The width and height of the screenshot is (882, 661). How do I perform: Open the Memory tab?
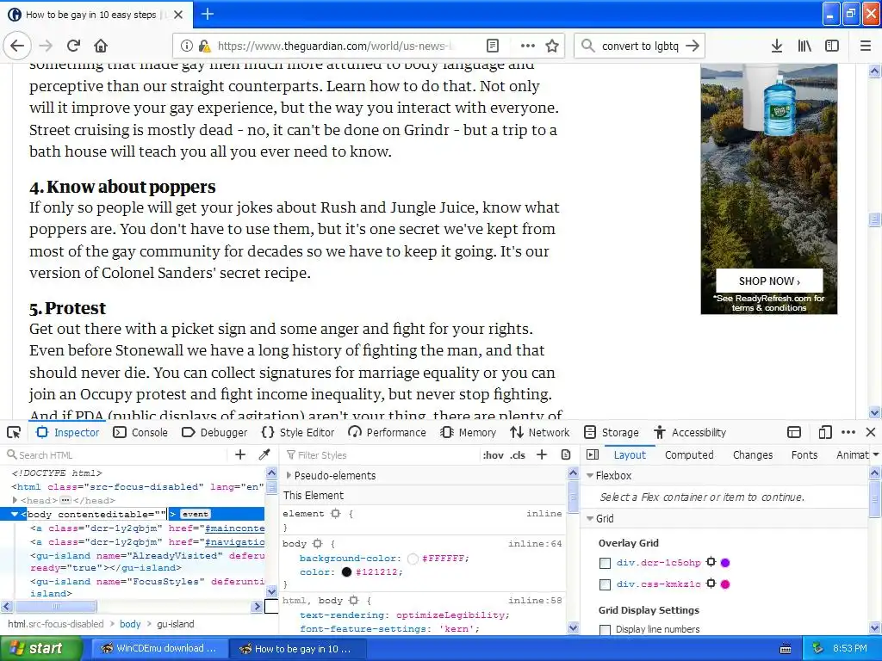(x=469, y=432)
